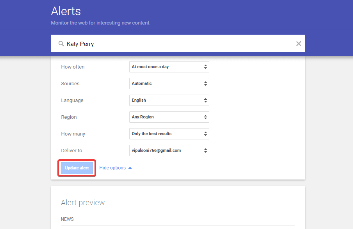Click the Alerts page title

point(66,11)
